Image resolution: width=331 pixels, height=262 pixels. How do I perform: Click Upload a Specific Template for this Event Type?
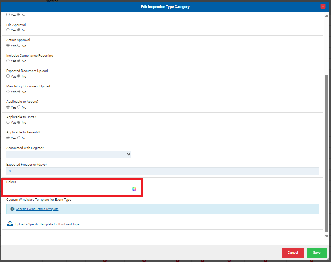pos(47,224)
